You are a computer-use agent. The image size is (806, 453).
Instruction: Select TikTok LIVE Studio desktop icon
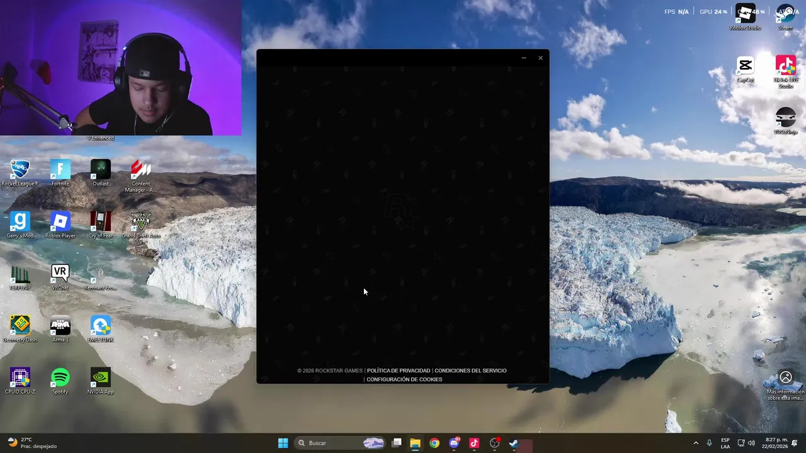tap(786, 72)
